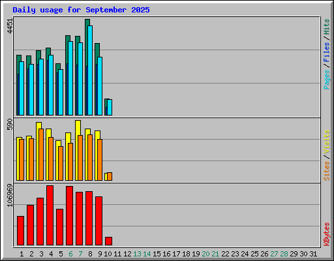Image resolution: width=334 pixels, height=261 pixels.
Task: Click the red 'KBytes' legend label
Action: pyautogui.click(x=327, y=234)
